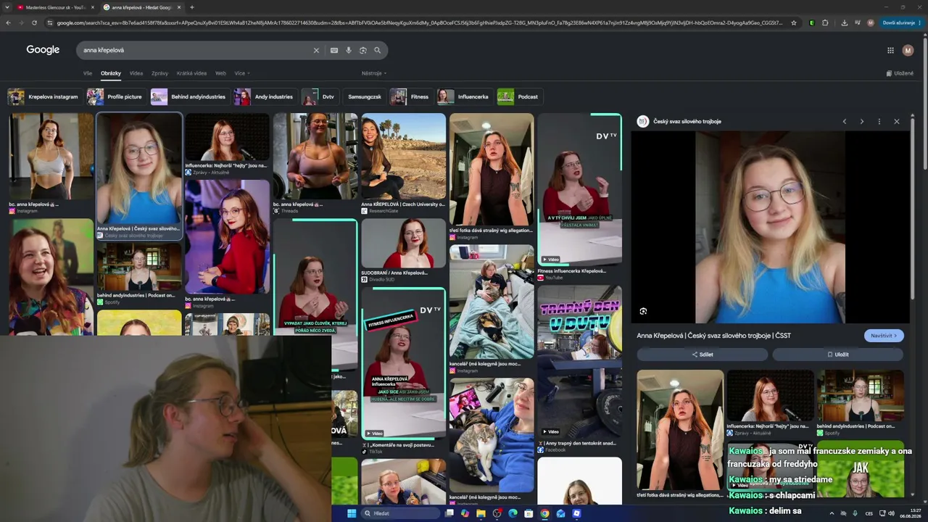Go back using the browser back arrow
The width and height of the screenshot is (928, 522).
8,22
